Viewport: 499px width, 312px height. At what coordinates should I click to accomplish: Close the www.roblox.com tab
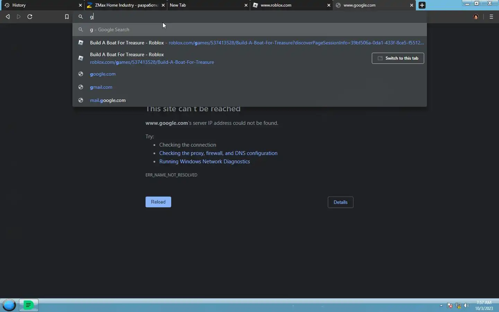click(329, 5)
